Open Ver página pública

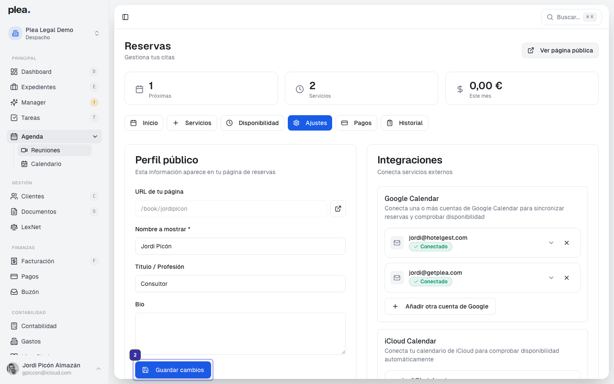(560, 50)
